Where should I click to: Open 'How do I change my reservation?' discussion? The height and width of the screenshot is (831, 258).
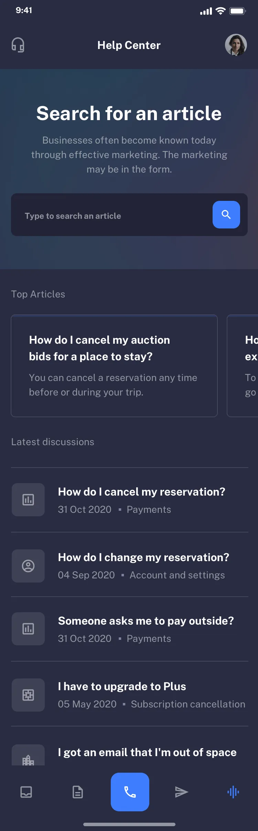point(143,557)
